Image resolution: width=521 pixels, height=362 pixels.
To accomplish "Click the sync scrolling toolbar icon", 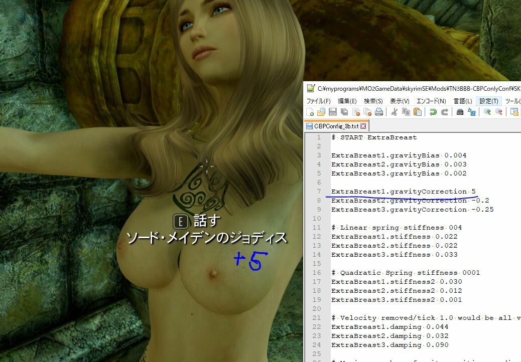I will (514, 112).
